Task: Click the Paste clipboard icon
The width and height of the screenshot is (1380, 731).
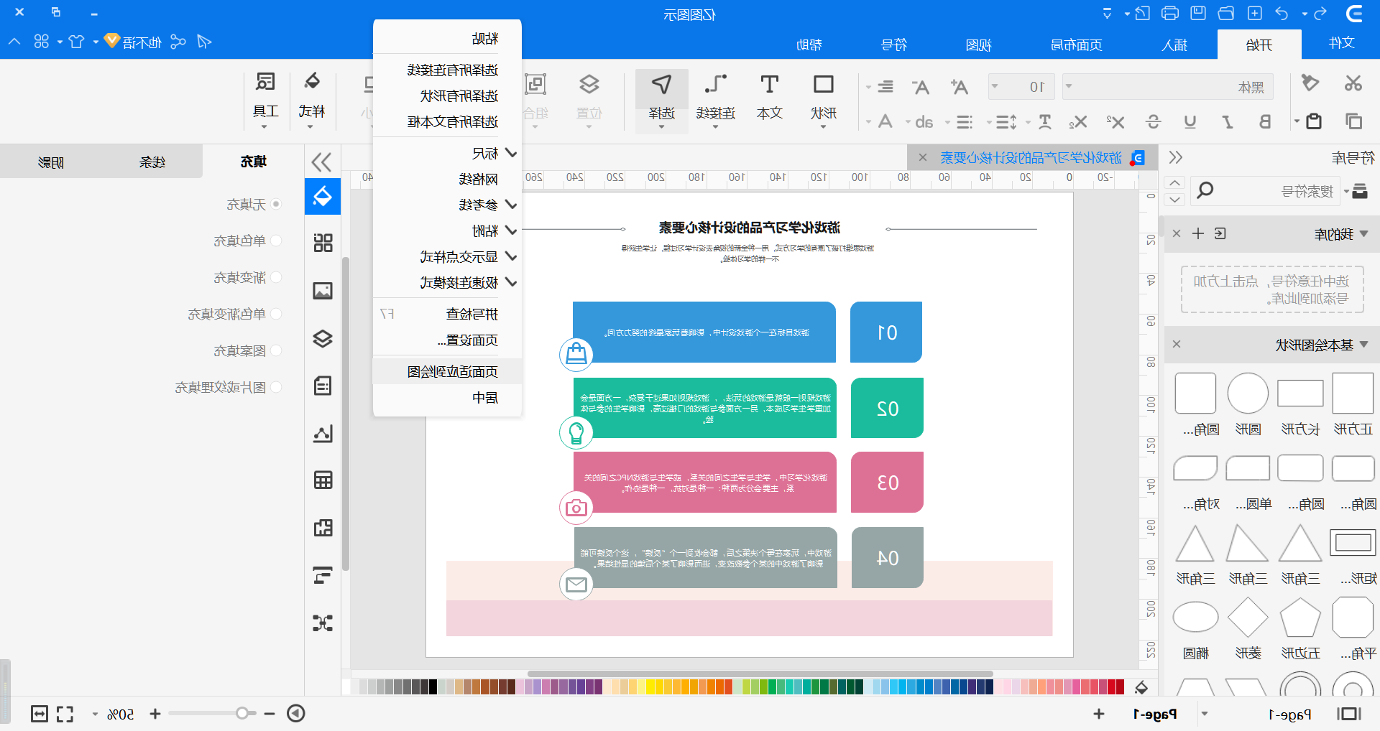Action: [1314, 121]
